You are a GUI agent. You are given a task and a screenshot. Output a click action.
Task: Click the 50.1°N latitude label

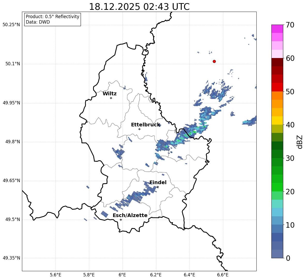pyautogui.click(x=13, y=64)
